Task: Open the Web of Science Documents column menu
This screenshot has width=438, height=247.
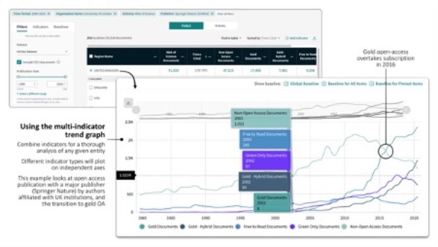Action: [x=182, y=56]
